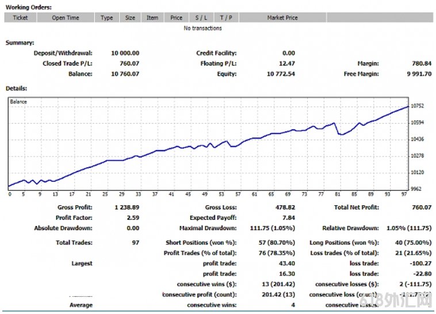Click the Equity value 10 772.54

tap(281, 74)
